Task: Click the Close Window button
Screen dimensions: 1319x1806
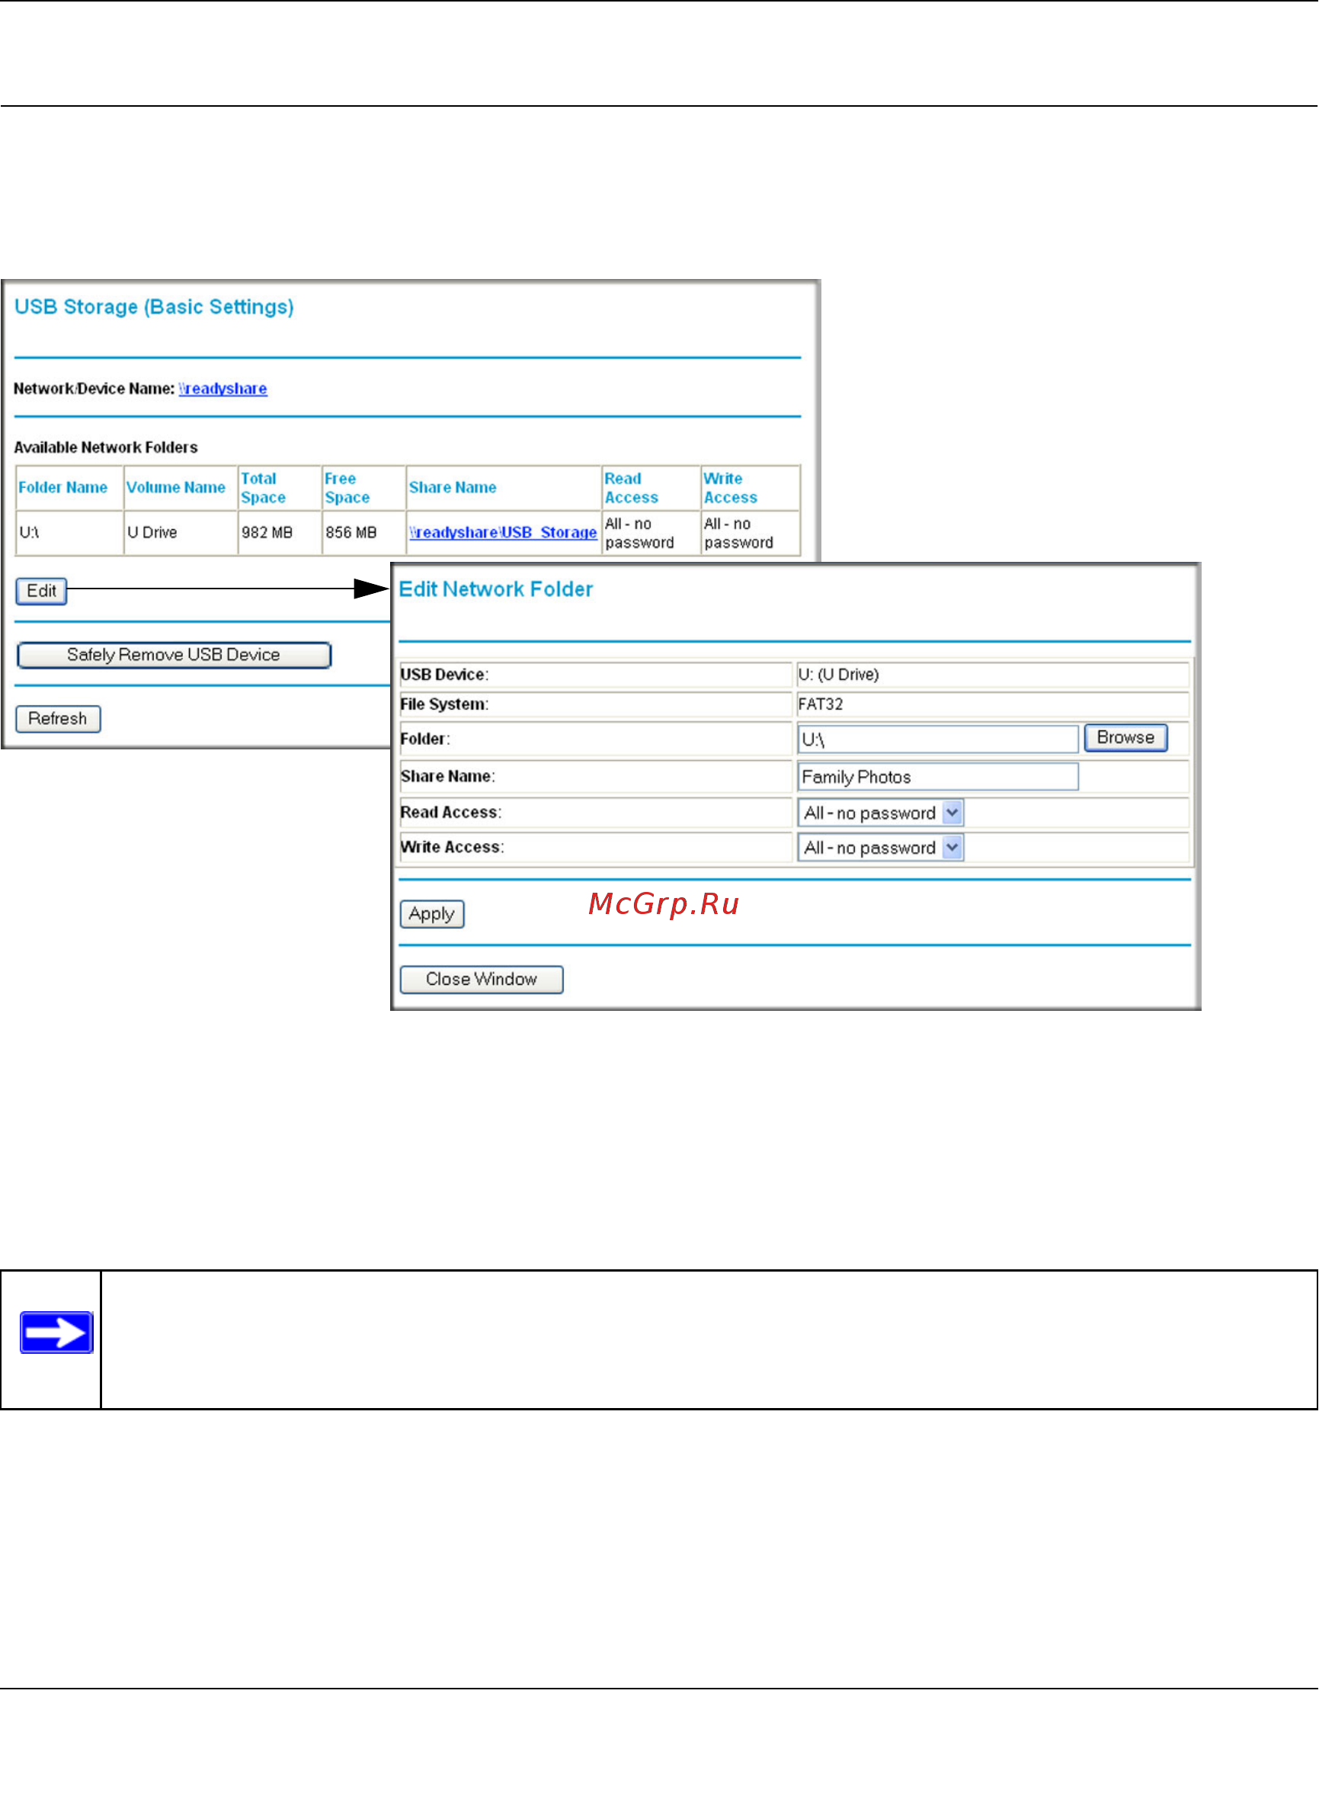Action: pyautogui.click(x=482, y=980)
